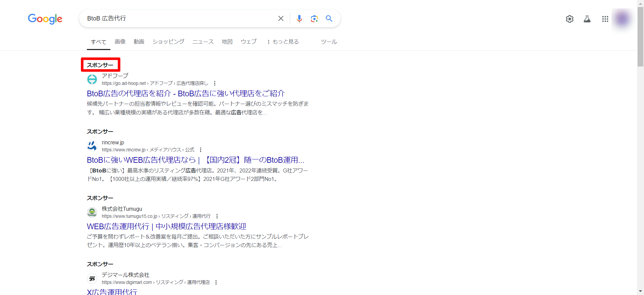Expand the もっと見る menu
644x295 pixels.
[283, 42]
